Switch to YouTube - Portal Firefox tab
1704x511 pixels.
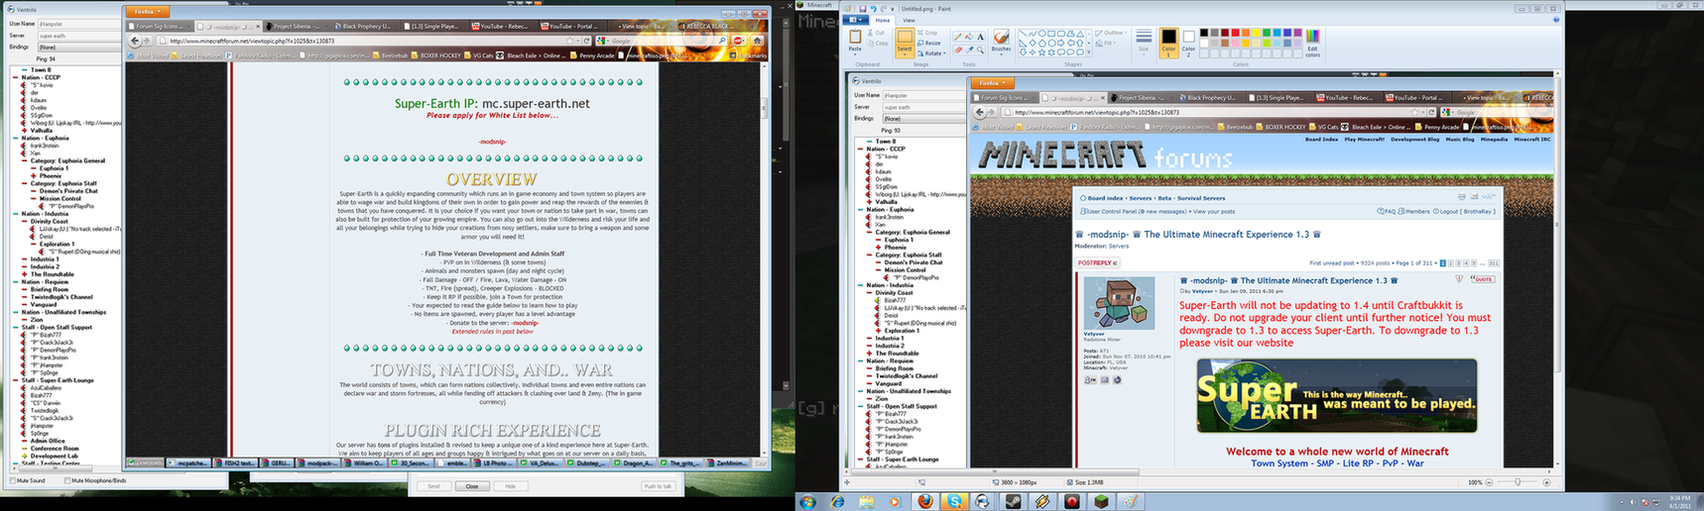(573, 27)
